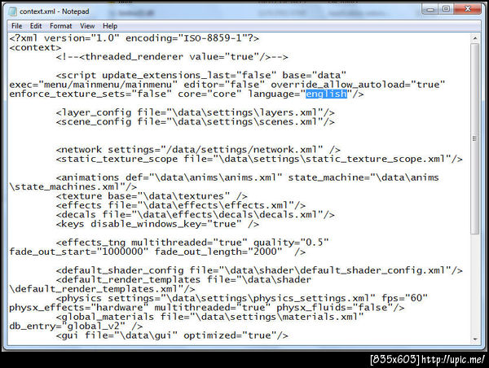Click the text fade_out_start="1000000"

tap(79, 252)
